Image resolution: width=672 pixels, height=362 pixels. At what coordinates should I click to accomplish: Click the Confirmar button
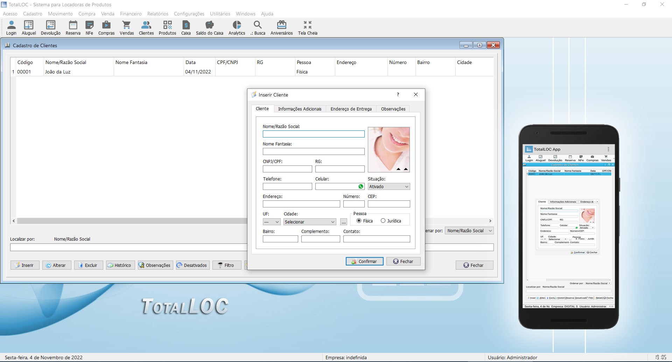click(x=364, y=261)
